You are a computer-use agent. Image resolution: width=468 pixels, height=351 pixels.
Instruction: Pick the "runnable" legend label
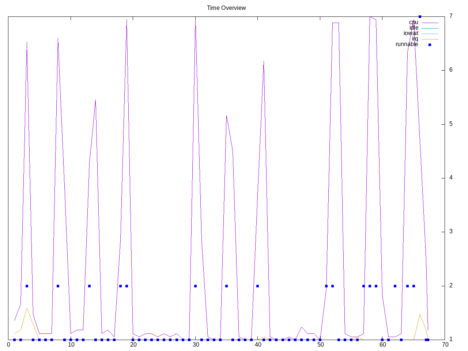[407, 44]
